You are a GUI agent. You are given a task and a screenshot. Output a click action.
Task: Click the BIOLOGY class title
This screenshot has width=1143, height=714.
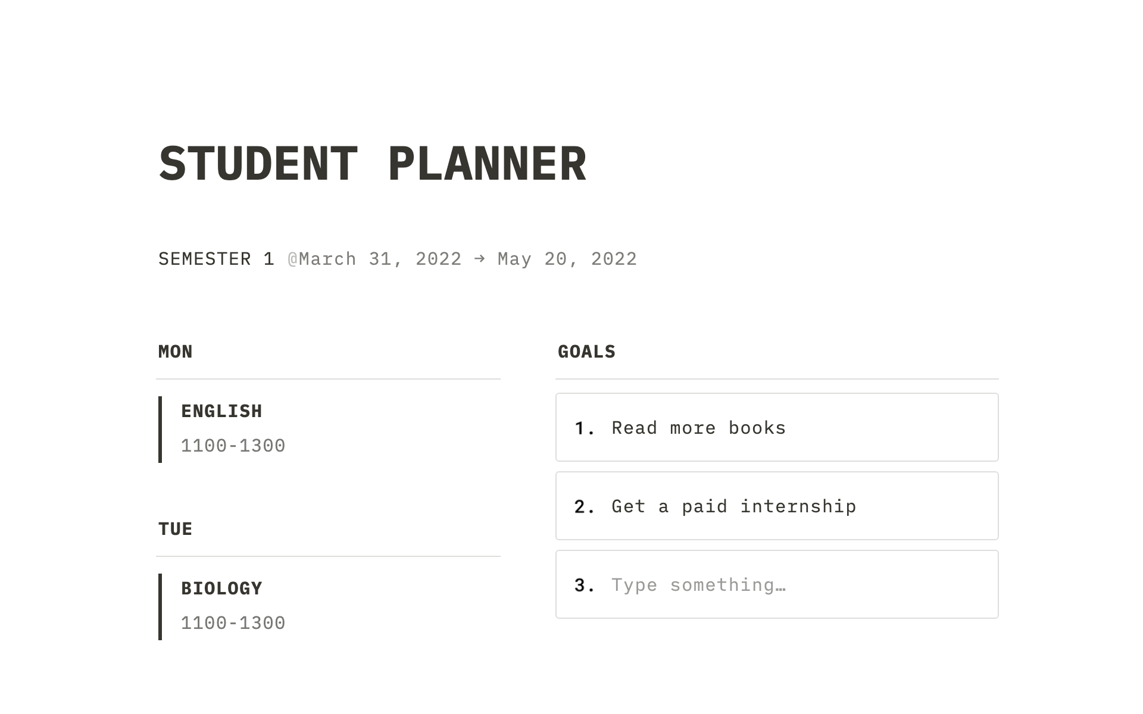click(221, 588)
